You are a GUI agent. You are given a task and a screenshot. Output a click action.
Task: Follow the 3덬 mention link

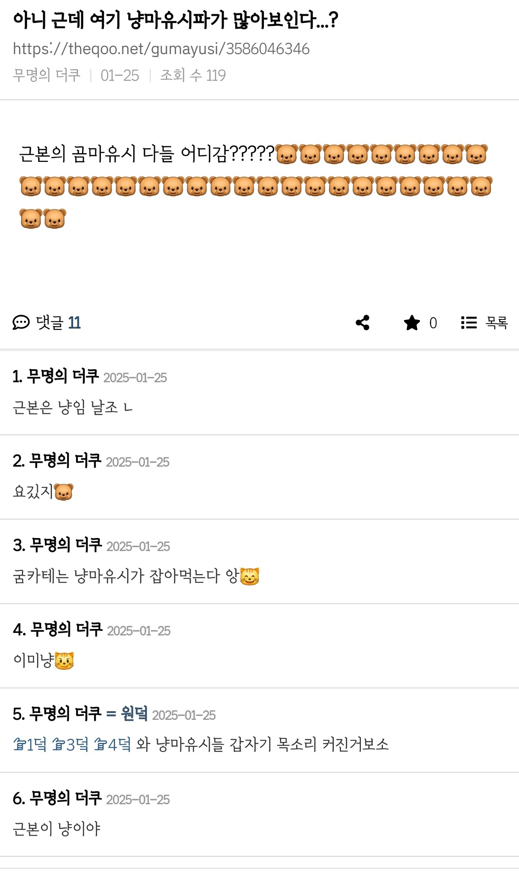tap(70, 745)
